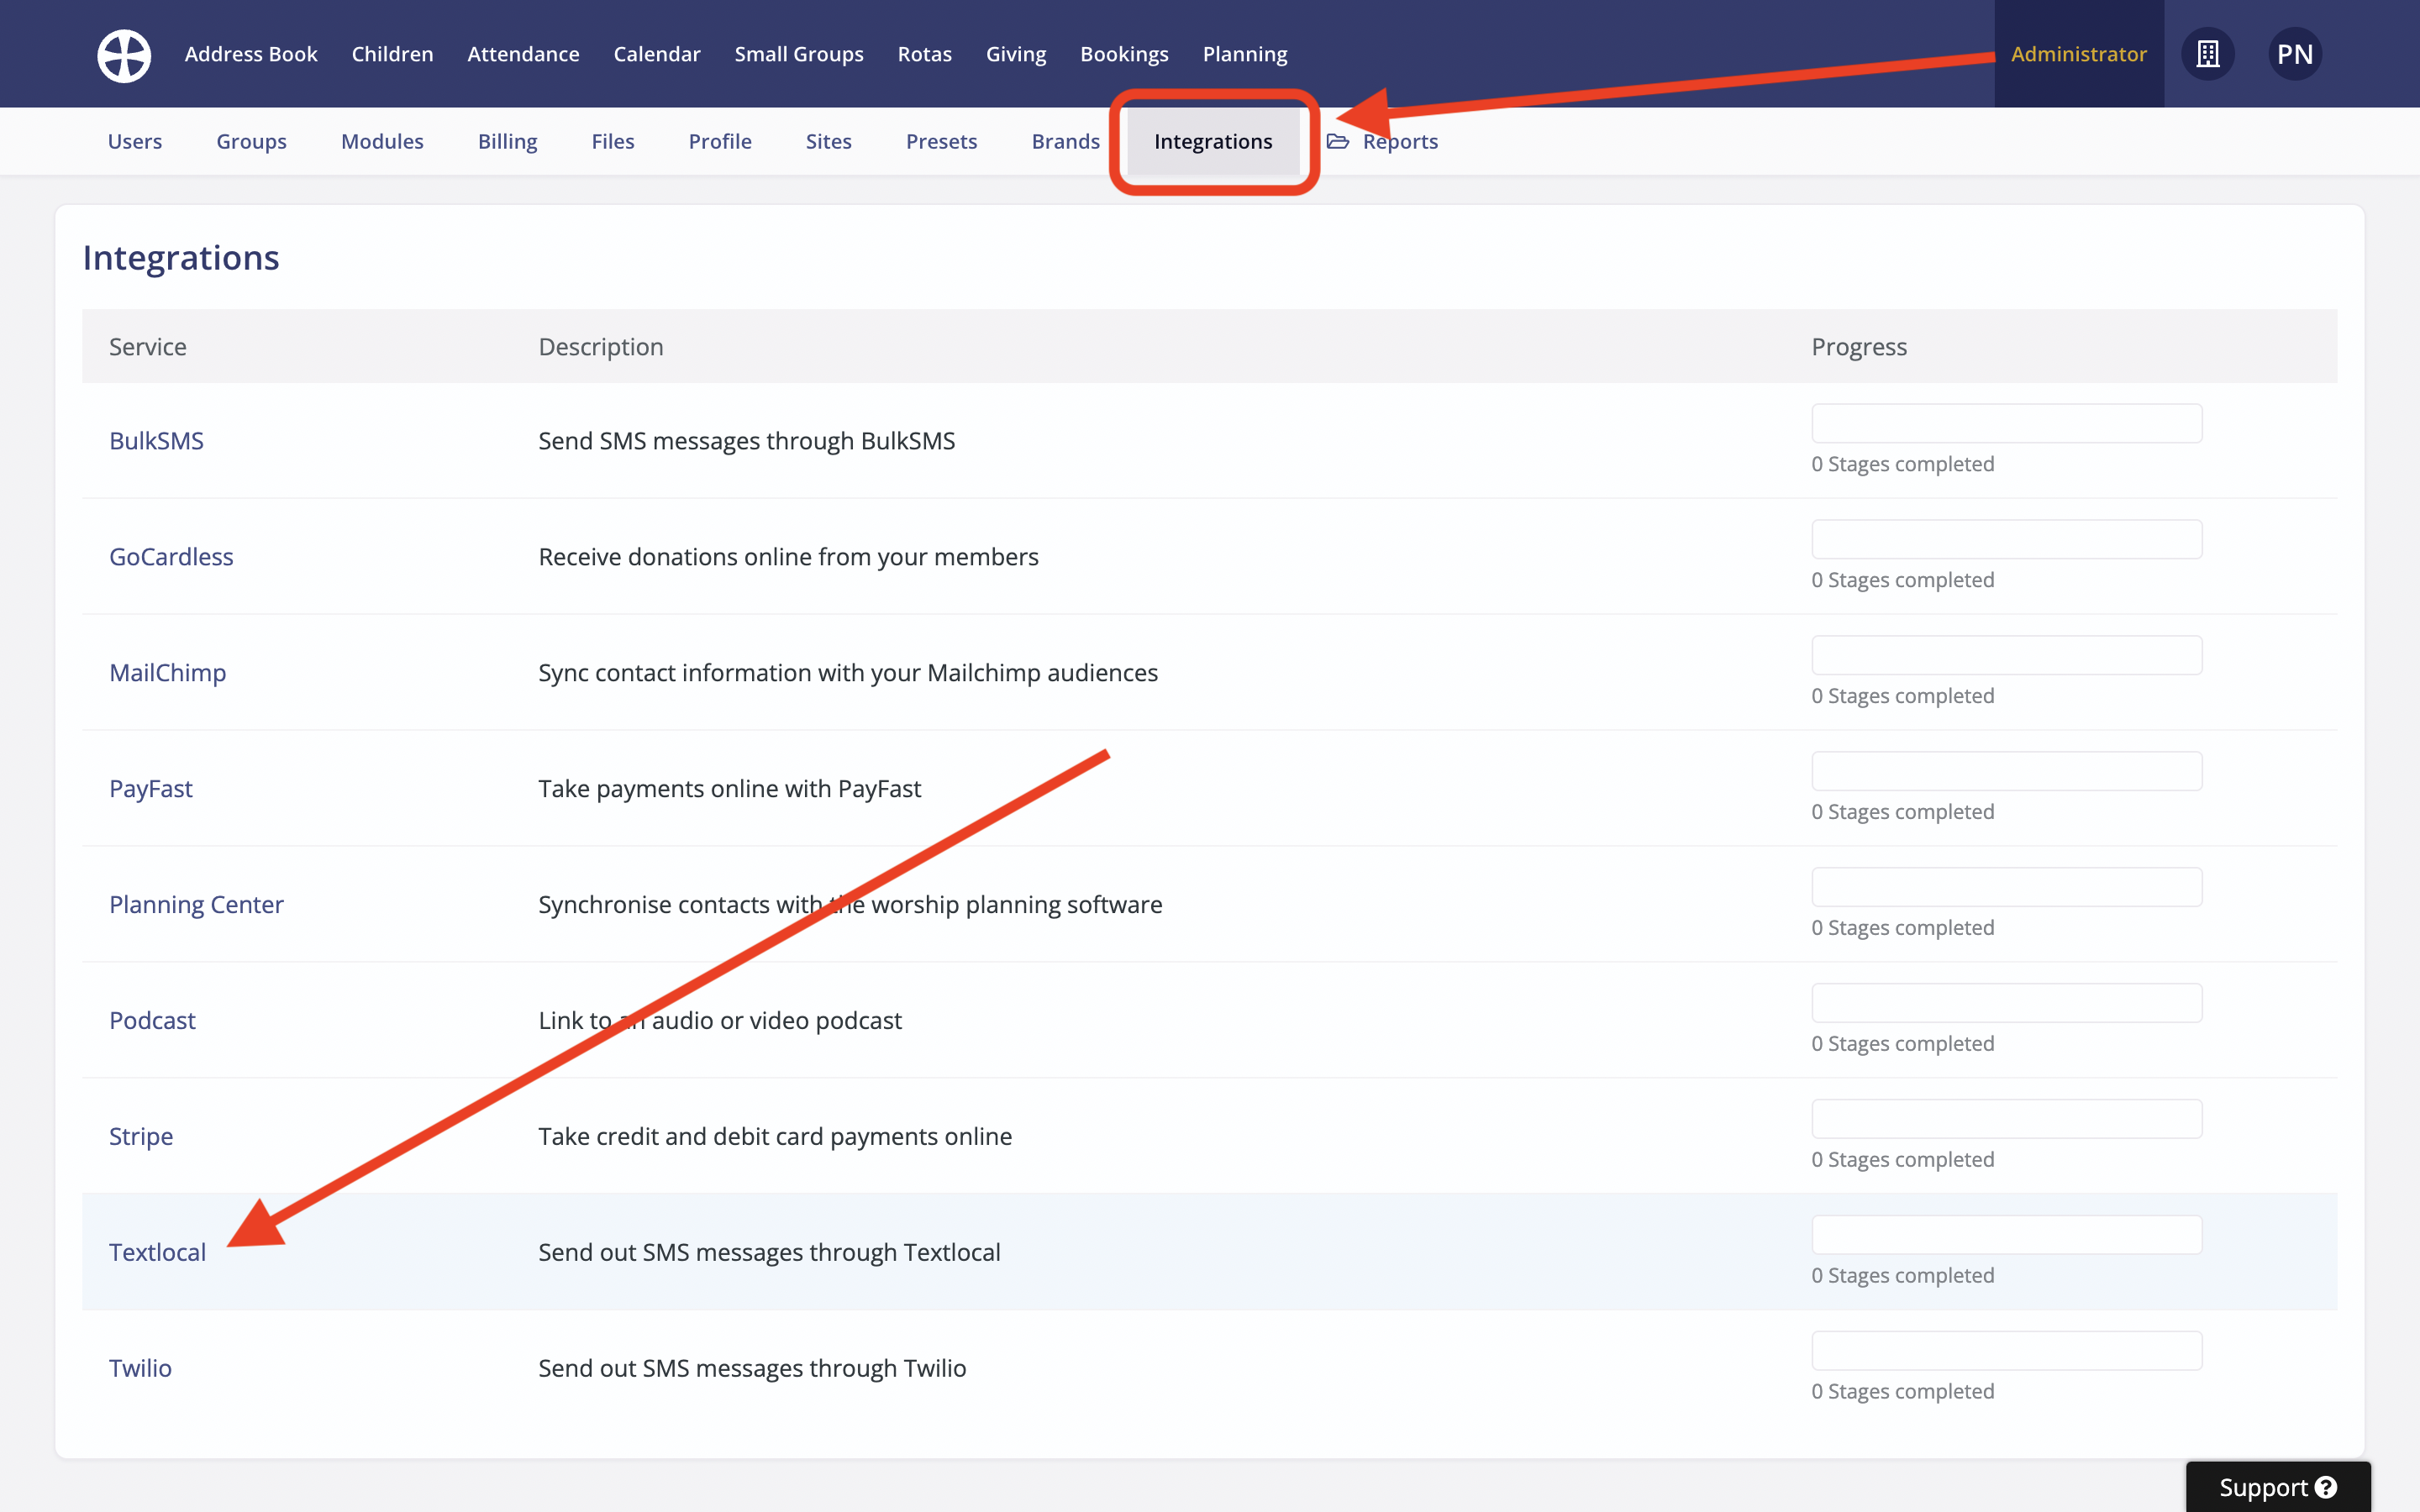Open the Calendar menu

tap(656, 54)
